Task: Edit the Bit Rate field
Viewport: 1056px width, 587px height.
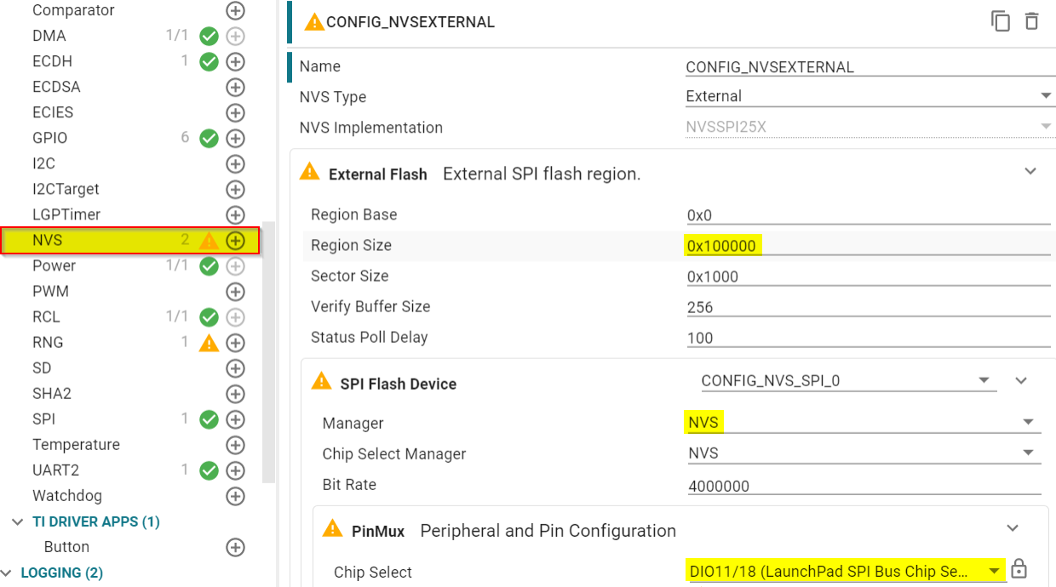Action: point(864,486)
